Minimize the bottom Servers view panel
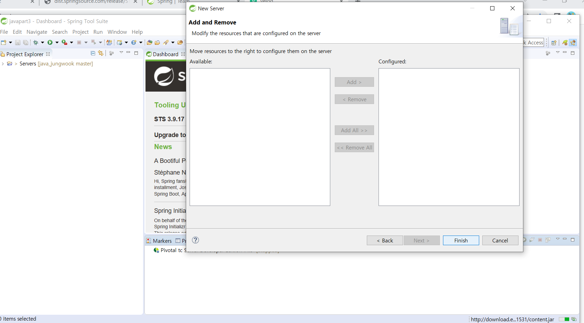 [565, 239]
